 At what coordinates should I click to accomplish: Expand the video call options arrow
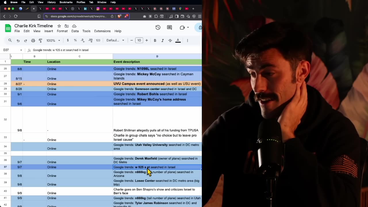pos(188,28)
